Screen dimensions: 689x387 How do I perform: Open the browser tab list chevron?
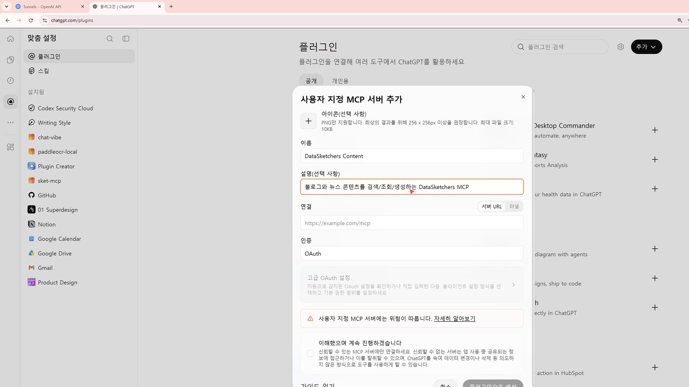click(7, 6)
